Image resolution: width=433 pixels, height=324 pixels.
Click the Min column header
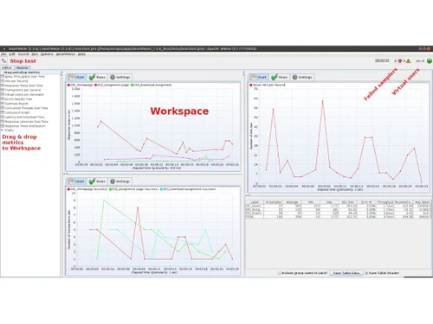click(311, 202)
